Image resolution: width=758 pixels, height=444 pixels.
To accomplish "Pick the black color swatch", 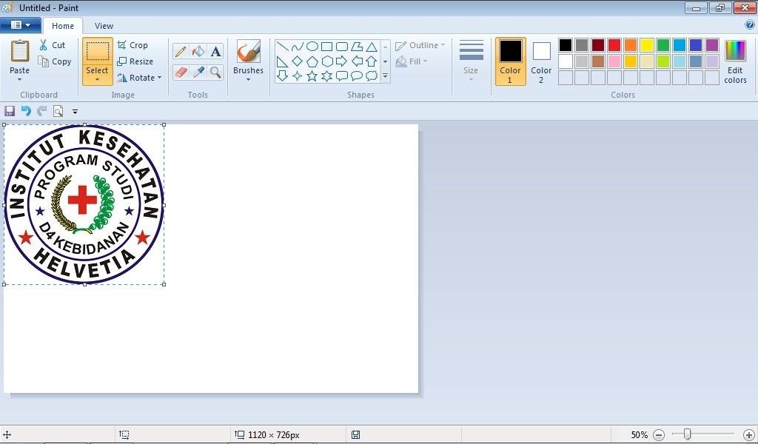I will (566, 45).
